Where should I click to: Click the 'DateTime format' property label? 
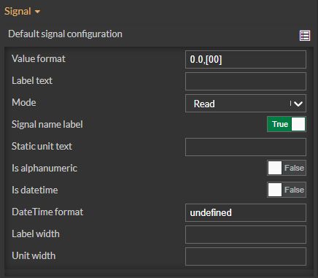pyautogui.click(x=47, y=212)
